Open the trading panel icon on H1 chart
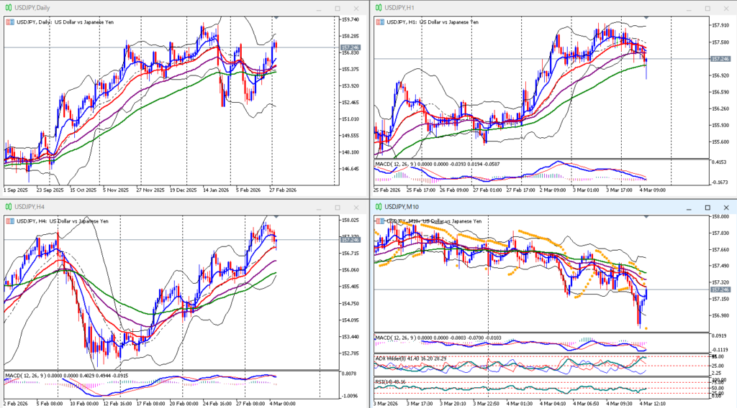 (379, 22)
